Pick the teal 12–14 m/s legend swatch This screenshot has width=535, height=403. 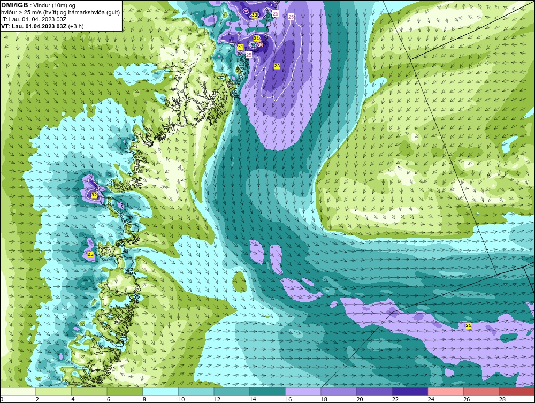(x=232, y=391)
